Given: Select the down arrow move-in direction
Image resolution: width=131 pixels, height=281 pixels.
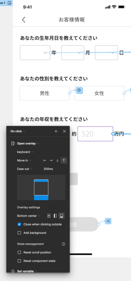Looking at the screenshot, I should (x=57, y=161).
